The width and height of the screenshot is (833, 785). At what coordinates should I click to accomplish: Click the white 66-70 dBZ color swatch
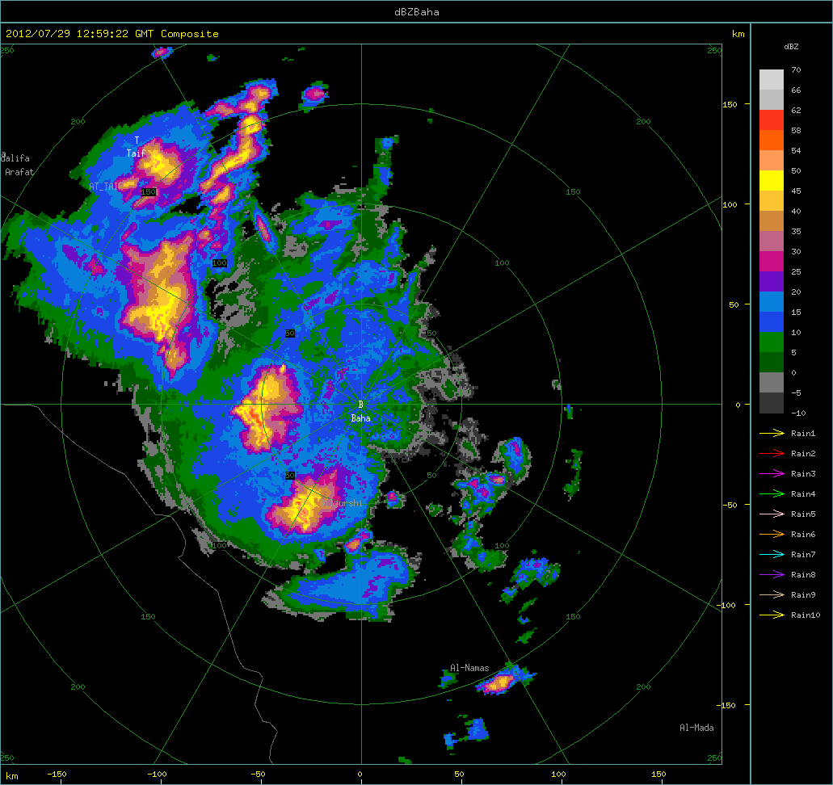click(771, 79)
